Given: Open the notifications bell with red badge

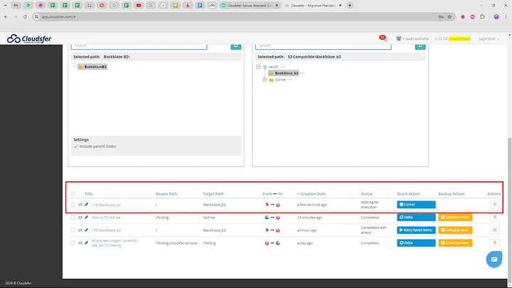Looking at the screenshot, I should click(x=383, y=38).
